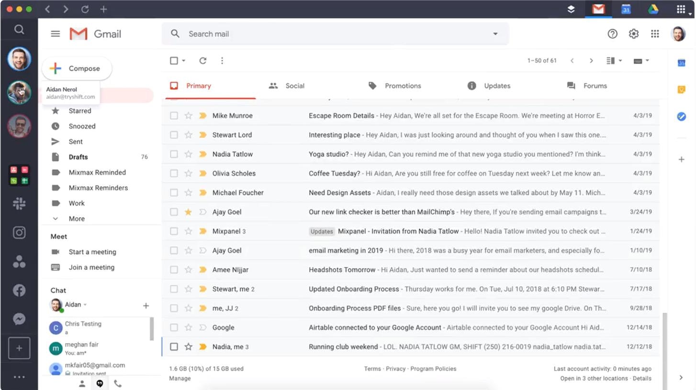Screen dimensions: 696x390
Task: Open the phone calls tab in chat
Action: (118, 383)
